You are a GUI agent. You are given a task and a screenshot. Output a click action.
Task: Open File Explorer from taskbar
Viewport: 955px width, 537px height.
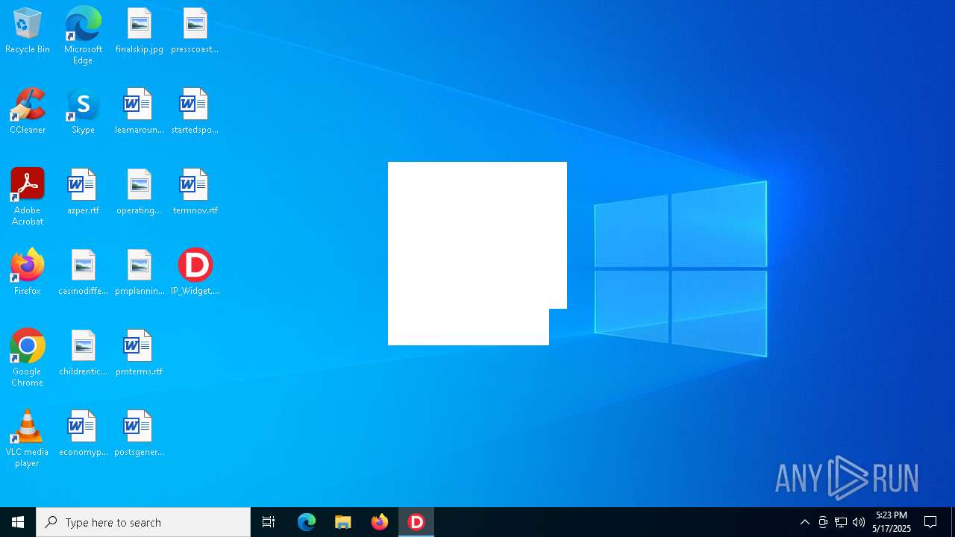[343, 522]
